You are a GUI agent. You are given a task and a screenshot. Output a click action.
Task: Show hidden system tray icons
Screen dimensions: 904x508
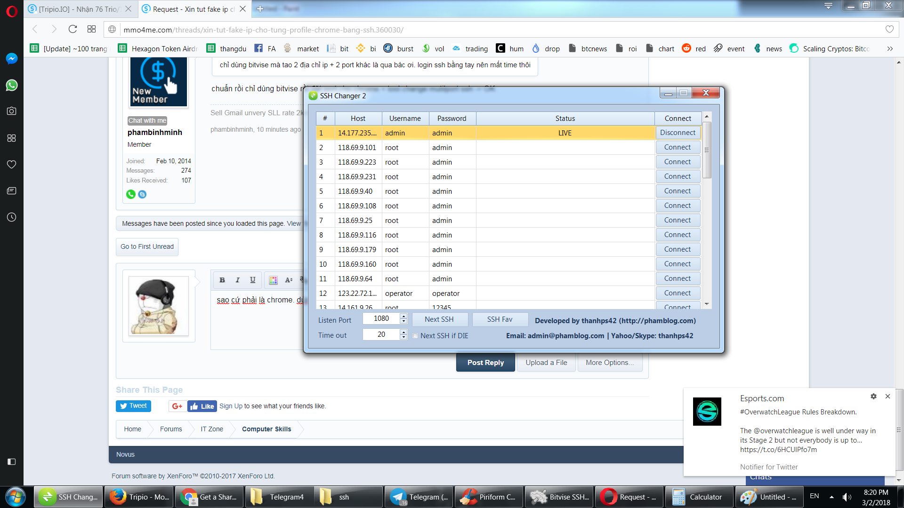831,497
